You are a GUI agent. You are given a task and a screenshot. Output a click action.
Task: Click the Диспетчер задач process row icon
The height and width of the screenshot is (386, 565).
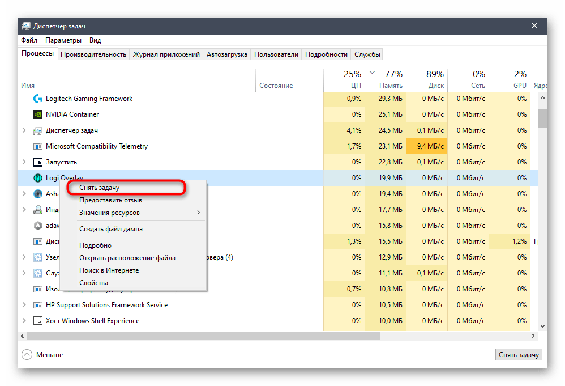[38, 130]
